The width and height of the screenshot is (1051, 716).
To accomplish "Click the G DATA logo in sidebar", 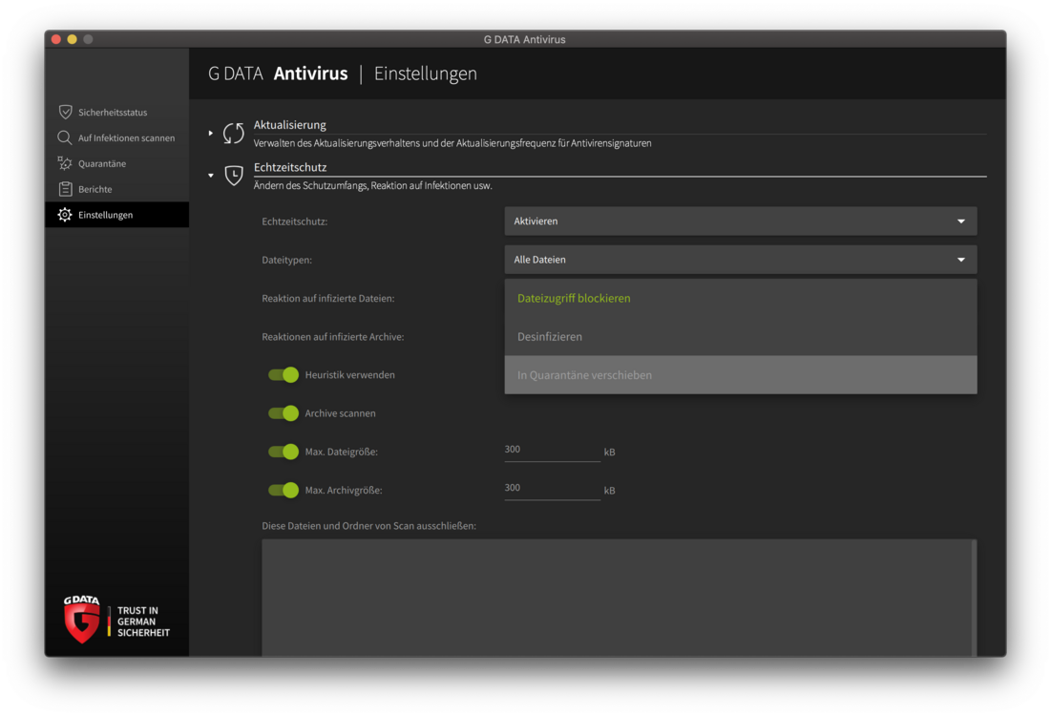I will tap(82, 619).
